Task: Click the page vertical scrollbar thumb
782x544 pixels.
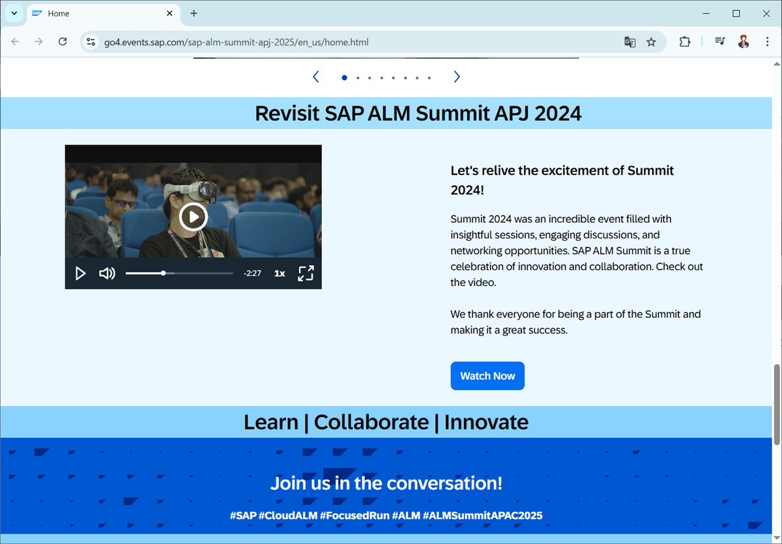Action: pos(776,405)
